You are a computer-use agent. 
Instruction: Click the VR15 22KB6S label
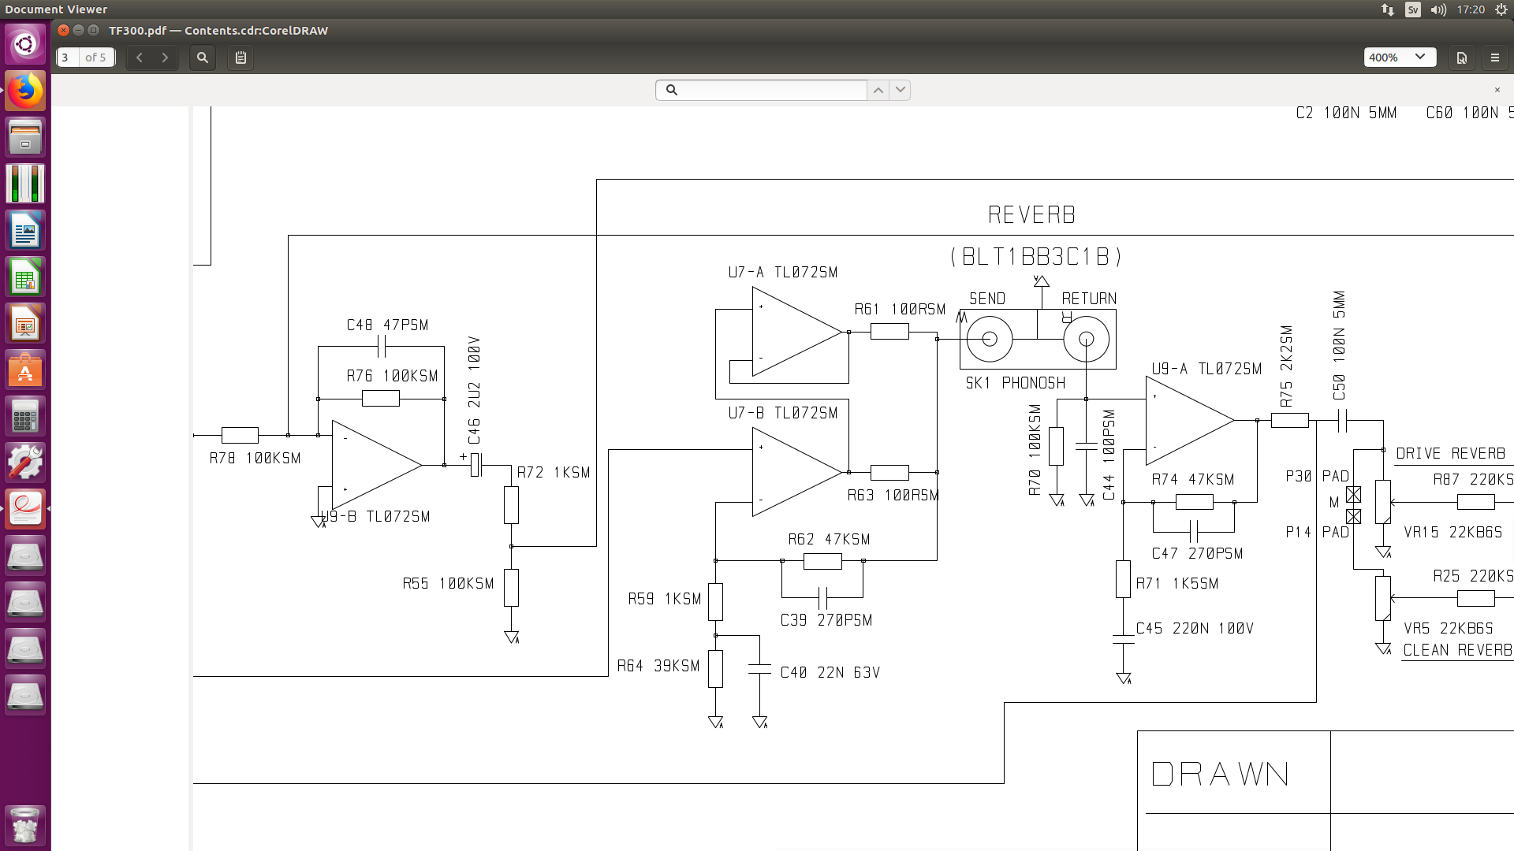tap(1453, 533)
